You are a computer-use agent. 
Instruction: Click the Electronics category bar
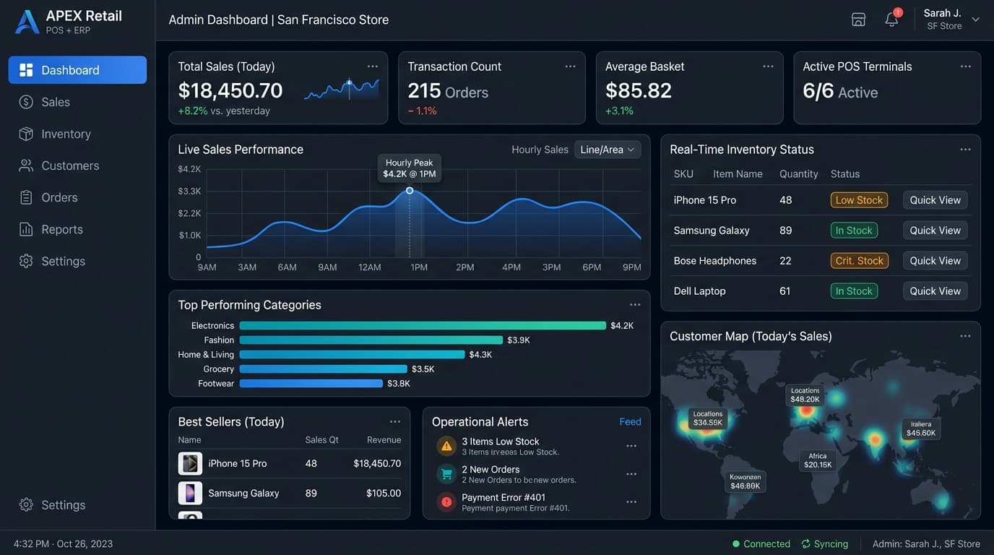point(423,326)
